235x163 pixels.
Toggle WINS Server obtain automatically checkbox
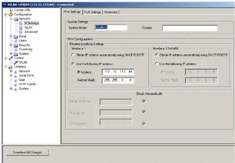144,123
